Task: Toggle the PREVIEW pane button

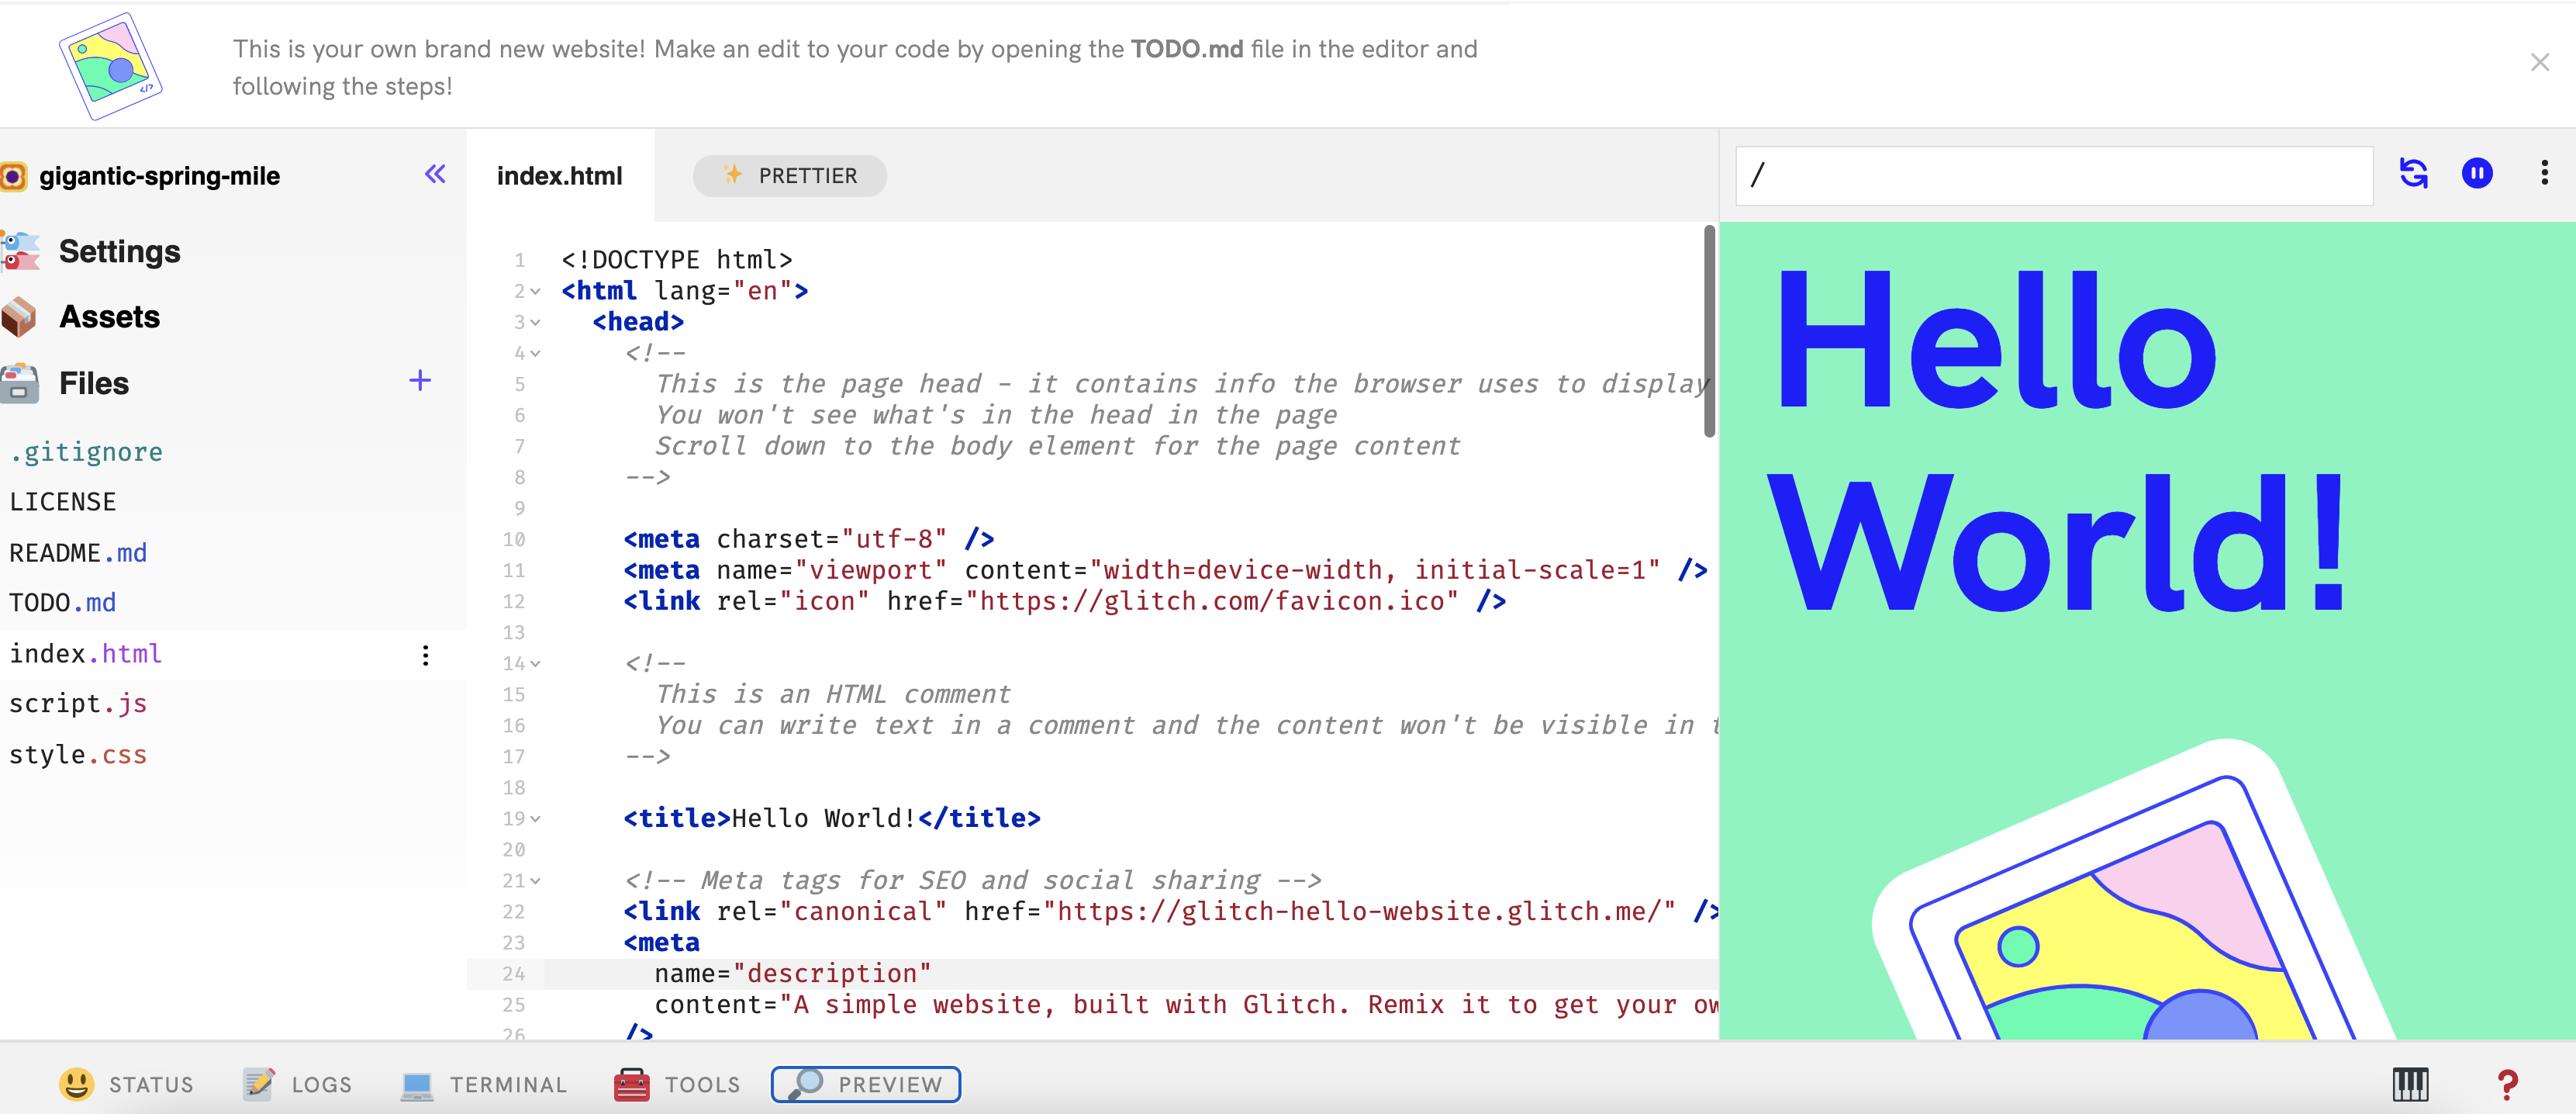Action: point(866,1084)
